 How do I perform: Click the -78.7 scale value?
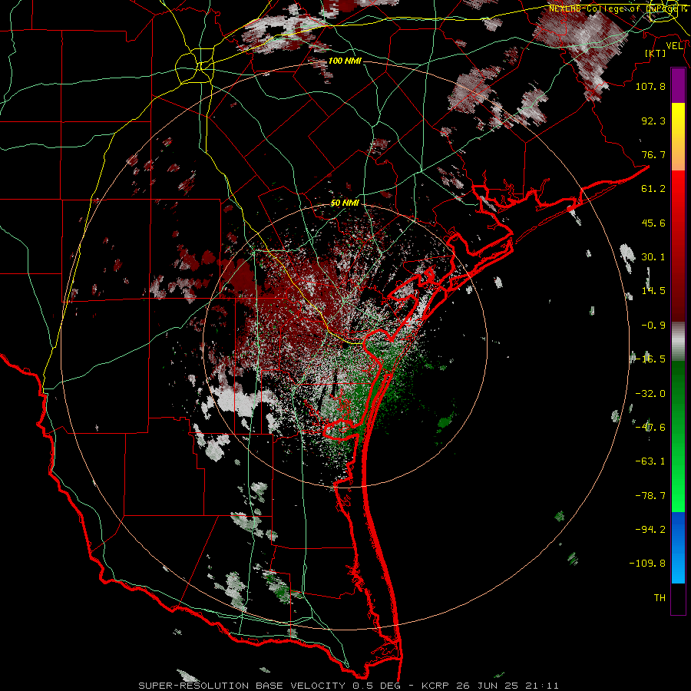650,496
